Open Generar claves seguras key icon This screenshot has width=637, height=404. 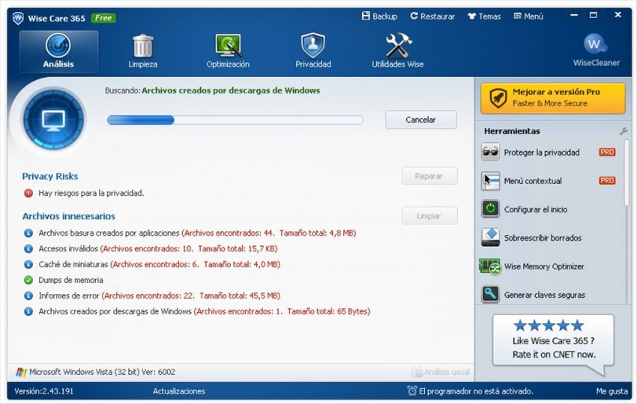pos(490,295)
